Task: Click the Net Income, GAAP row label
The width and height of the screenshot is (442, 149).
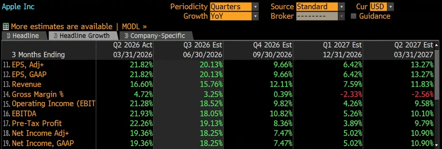Action: pos(43,143)
